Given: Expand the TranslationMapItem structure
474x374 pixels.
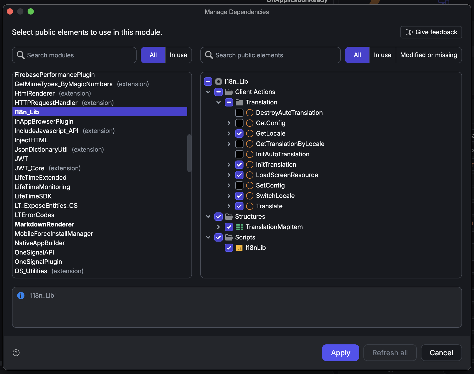Looking at the screenshot, I should point(219,227).
